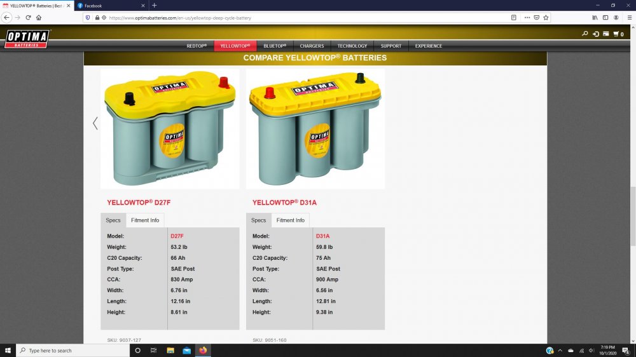This screenshot has height=357, width=636.
Task: Open the CHARGERS navigation menu item
Action: point(312,46)
